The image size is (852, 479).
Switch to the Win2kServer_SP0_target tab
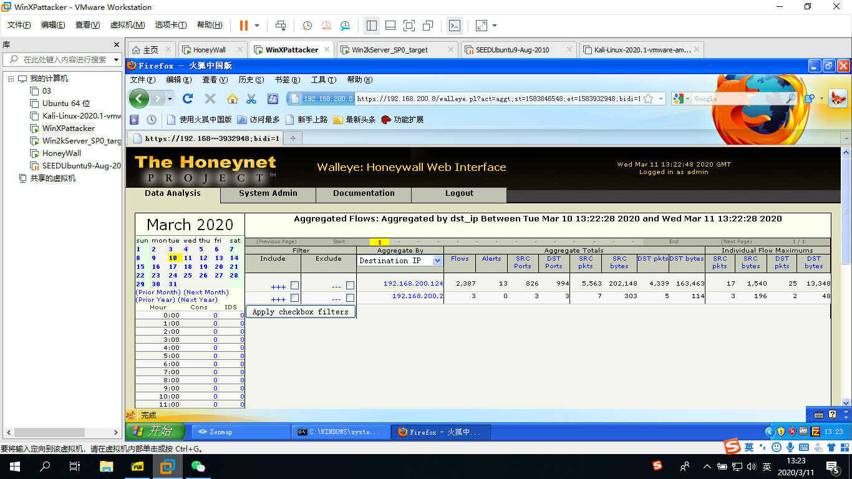397,50
